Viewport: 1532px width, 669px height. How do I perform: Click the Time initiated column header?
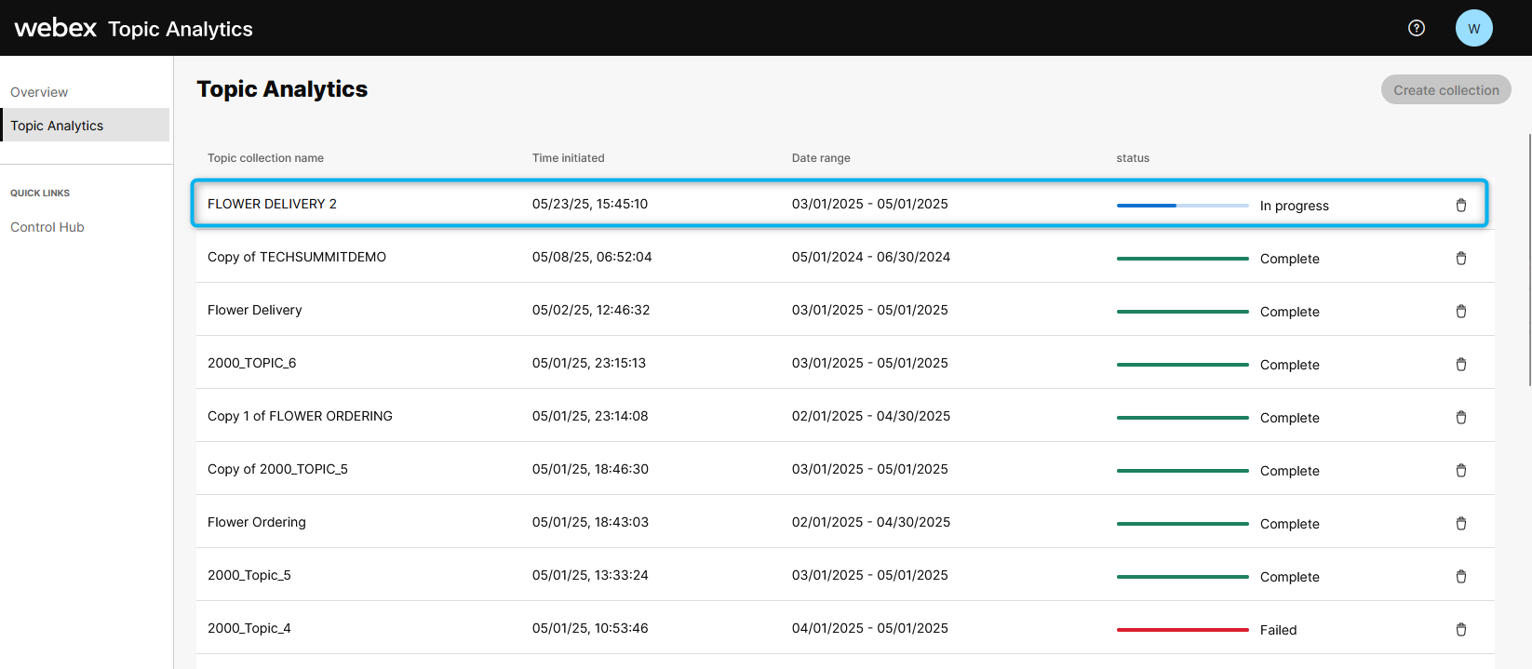click(x=568, y=158)
